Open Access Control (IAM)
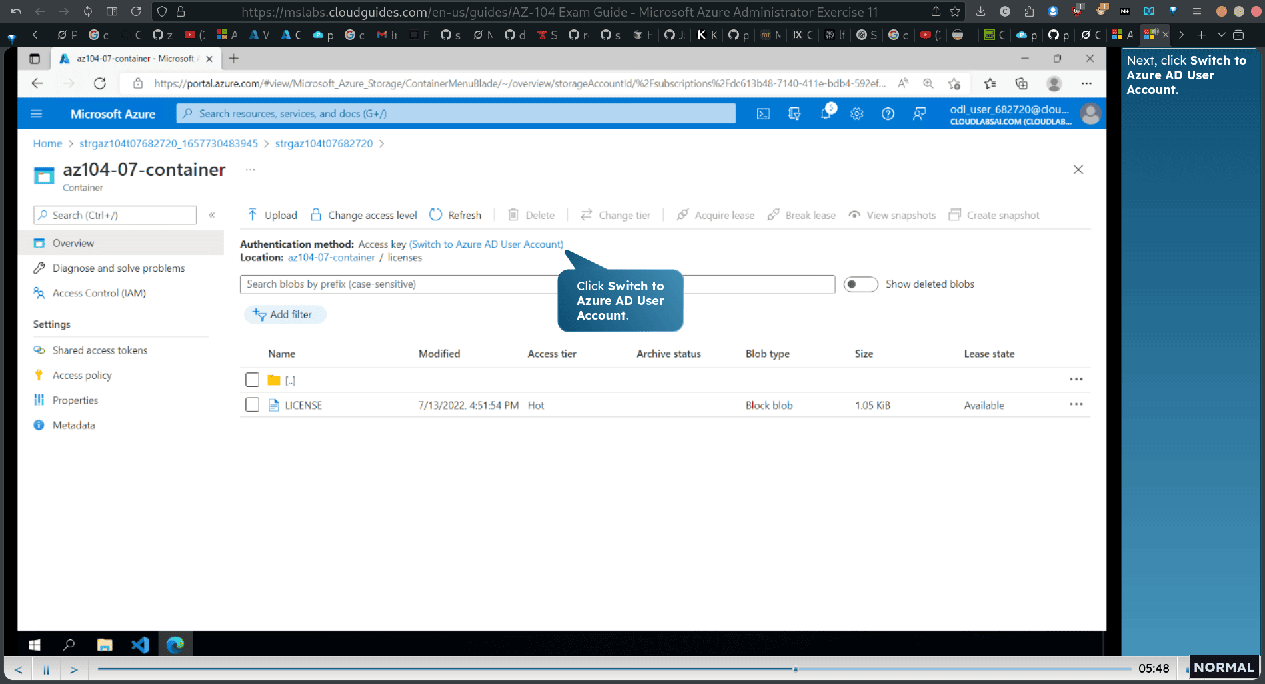Image resolution: width=1265 pixels, height=684 pixels. pos(99,293)
